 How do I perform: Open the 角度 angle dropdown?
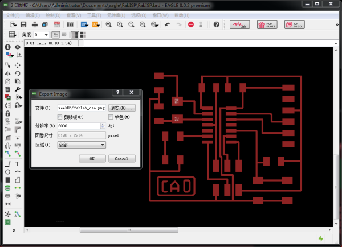(46, 35)
